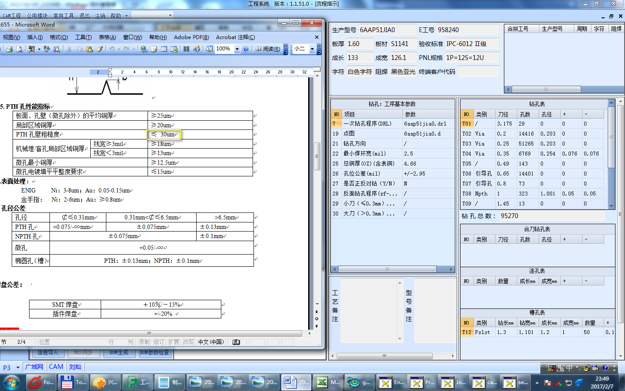Click the blue Word Help question icon

coord(246,49)
